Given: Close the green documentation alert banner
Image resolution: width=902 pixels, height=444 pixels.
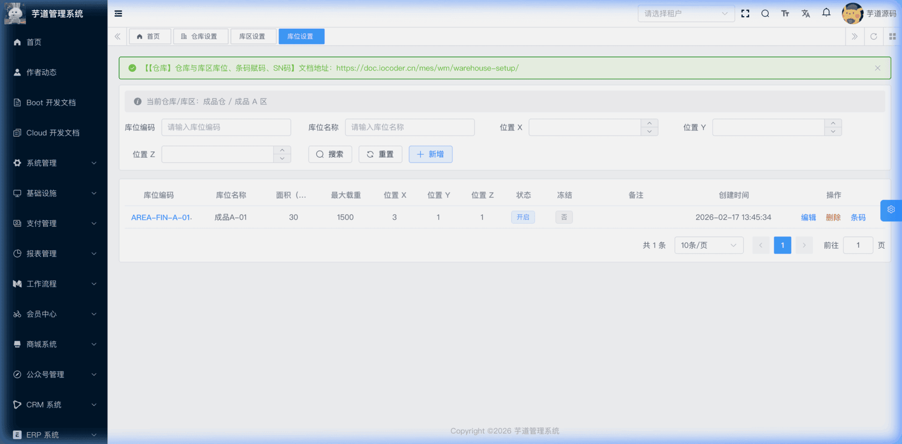Looking at the screenshot, I should [x=877, y=68].
